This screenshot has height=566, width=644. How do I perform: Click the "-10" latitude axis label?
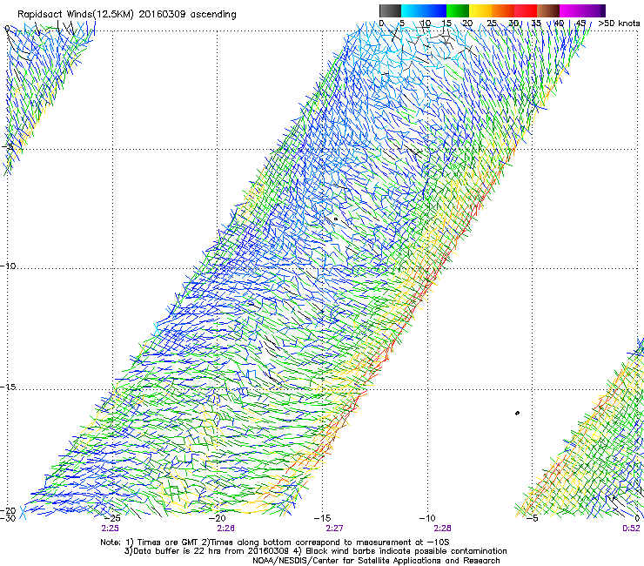[8, 266]
